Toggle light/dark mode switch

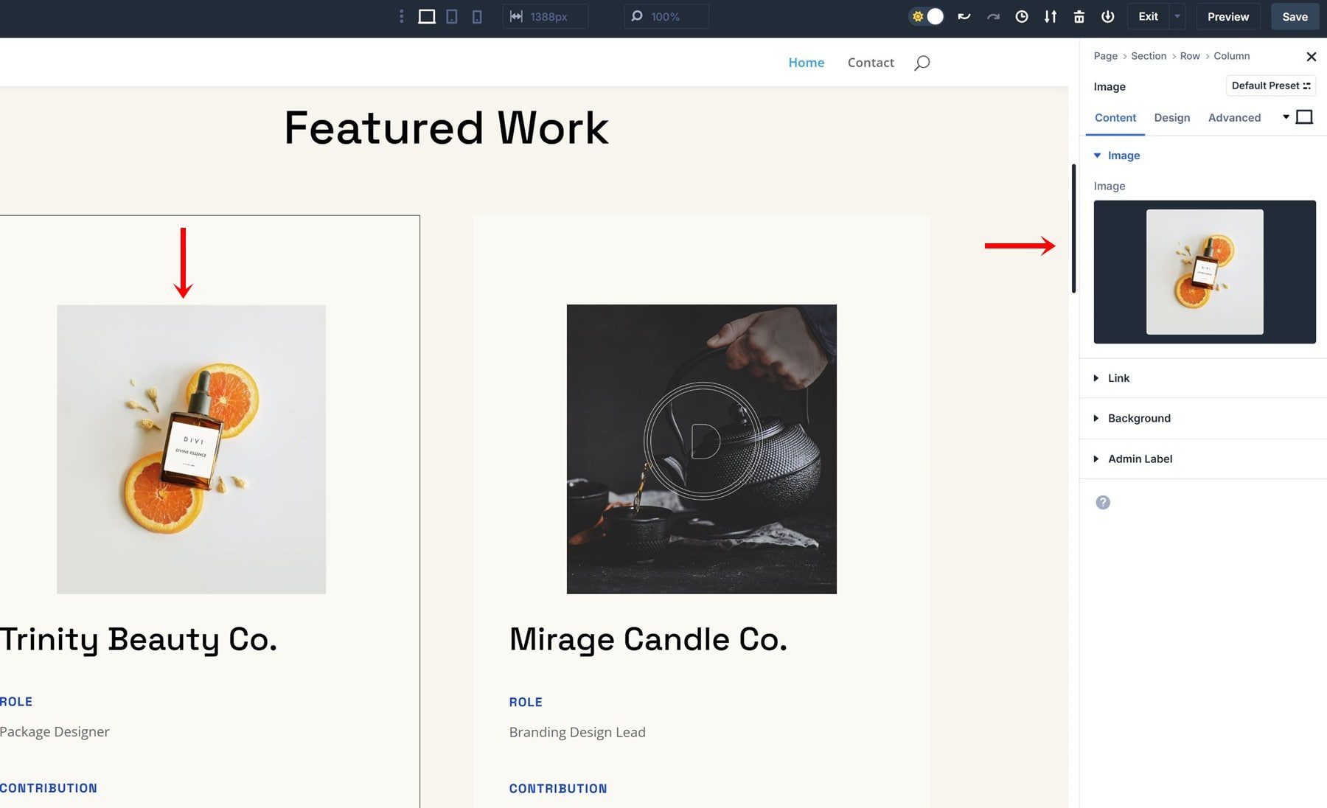tap(927, 16)
